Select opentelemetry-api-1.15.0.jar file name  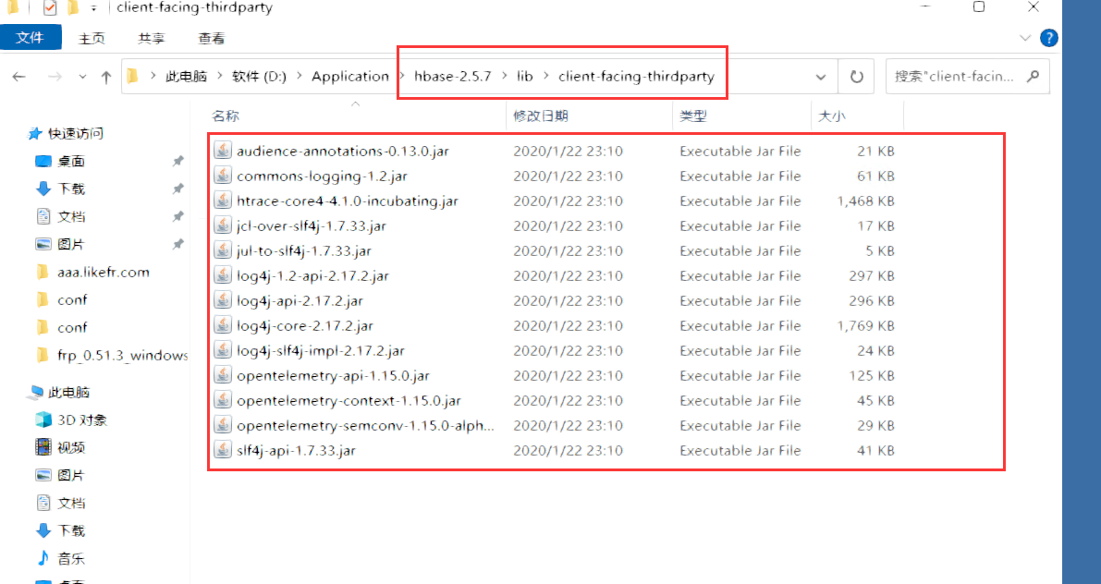click(333, 375)
